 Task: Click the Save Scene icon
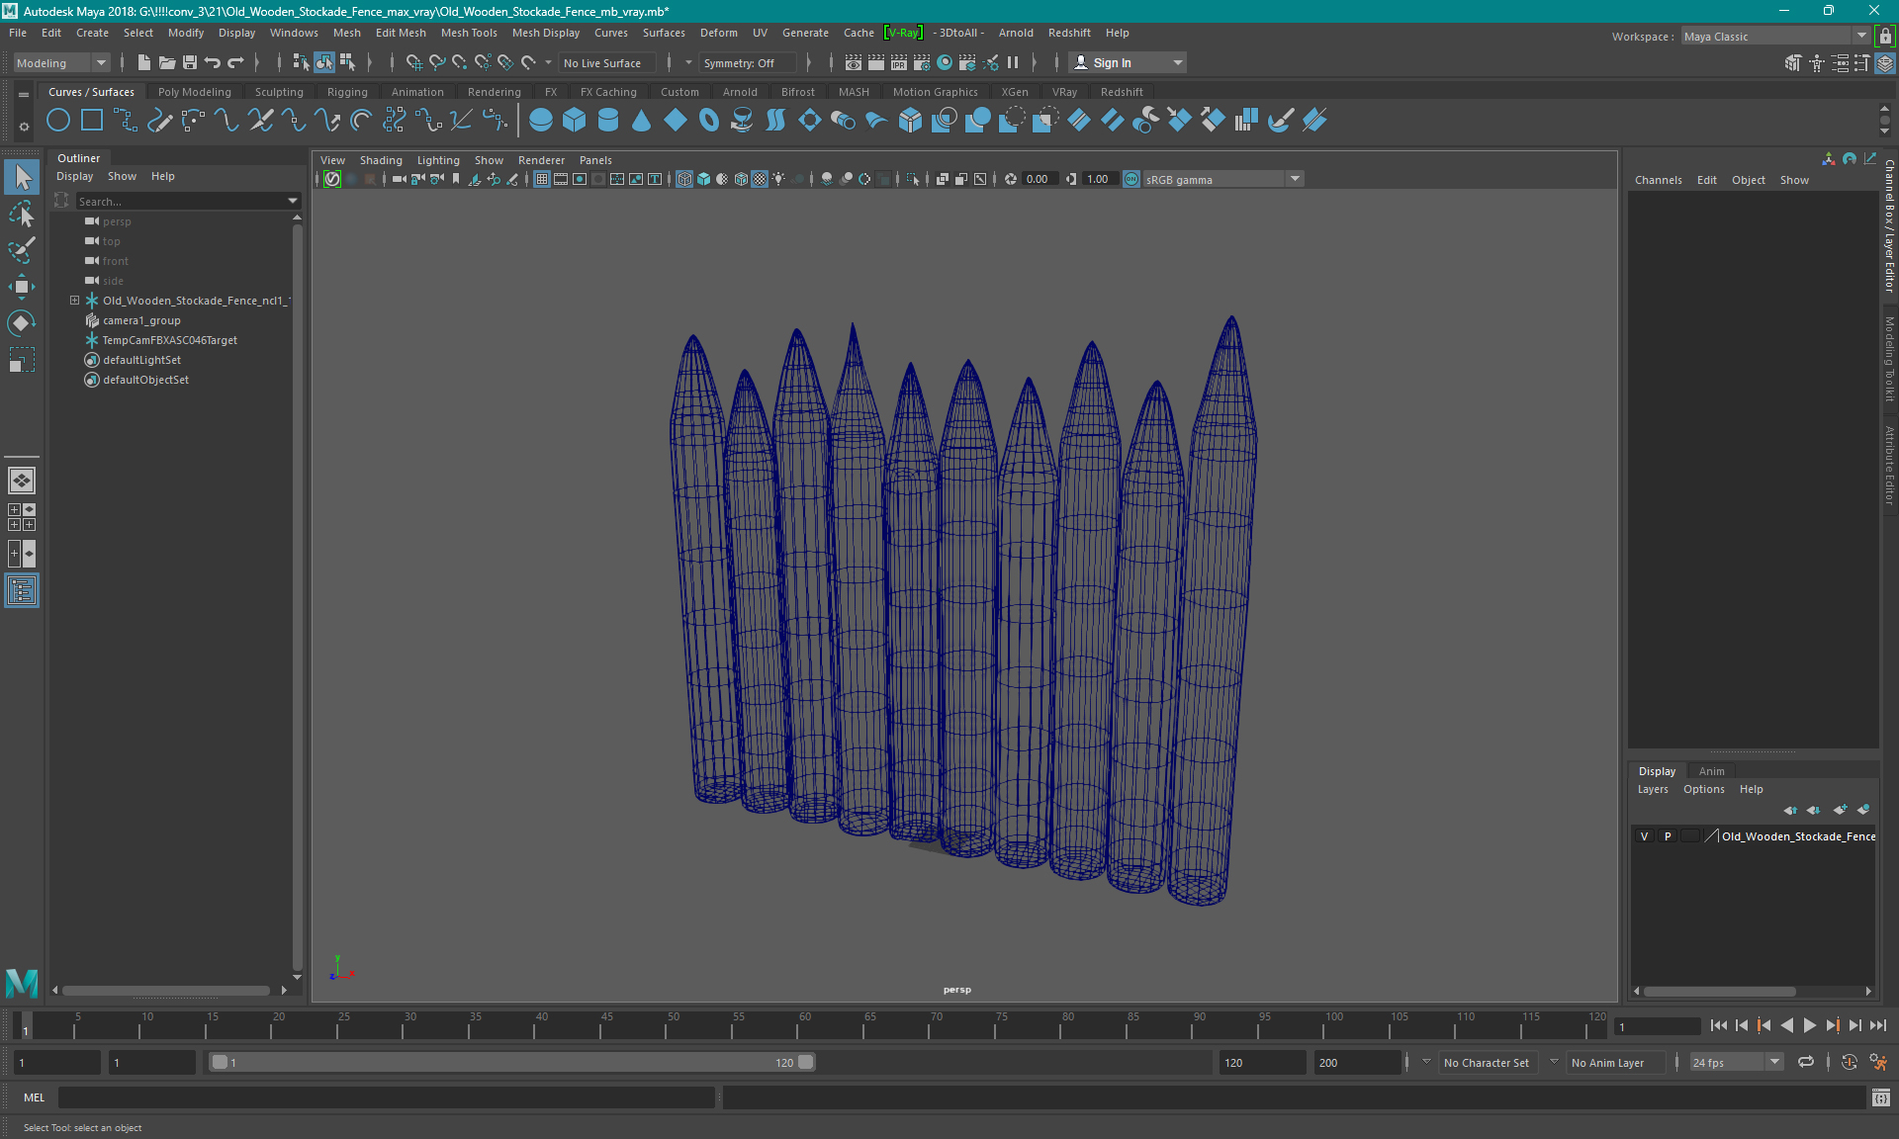point(189,62)
